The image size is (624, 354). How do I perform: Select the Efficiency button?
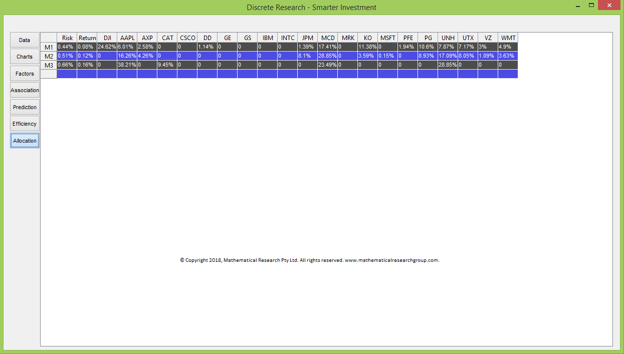click(25, 124)
